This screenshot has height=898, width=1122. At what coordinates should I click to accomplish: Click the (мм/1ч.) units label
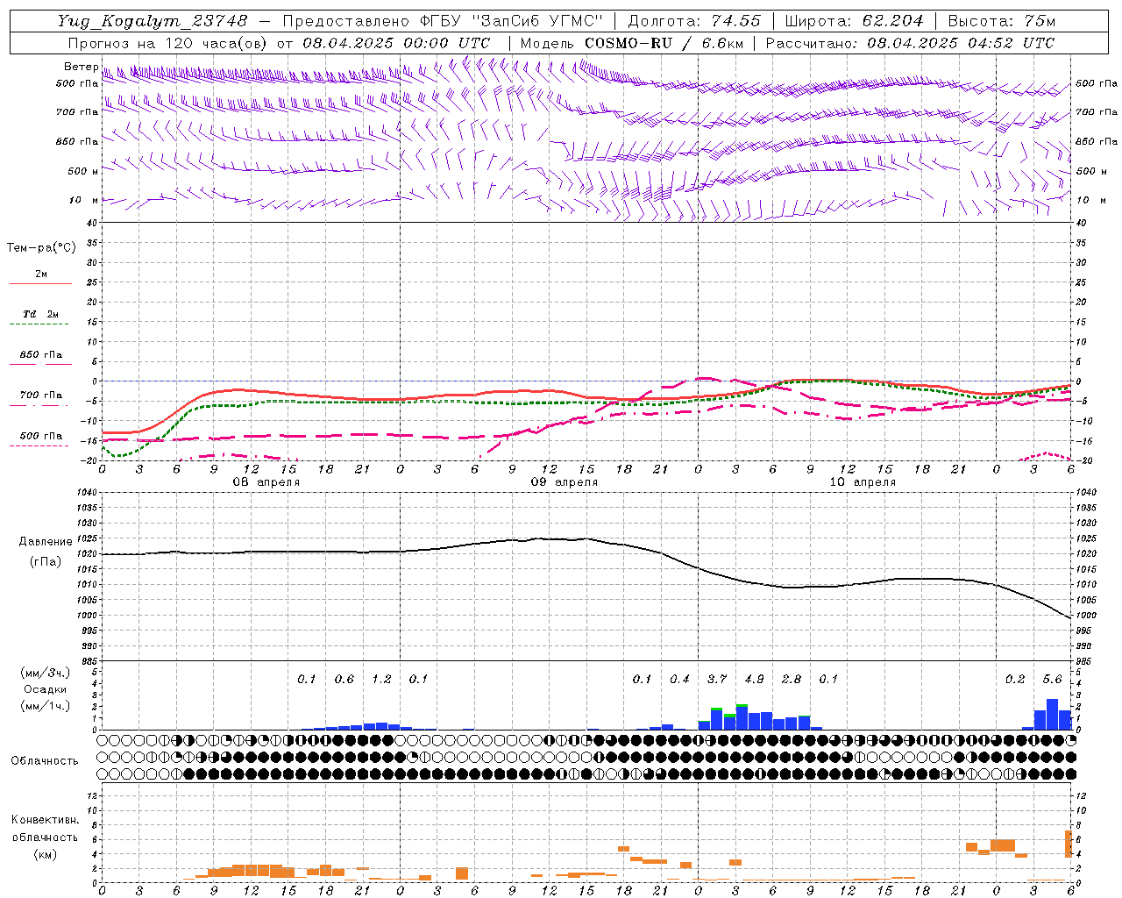coord(46,706)
